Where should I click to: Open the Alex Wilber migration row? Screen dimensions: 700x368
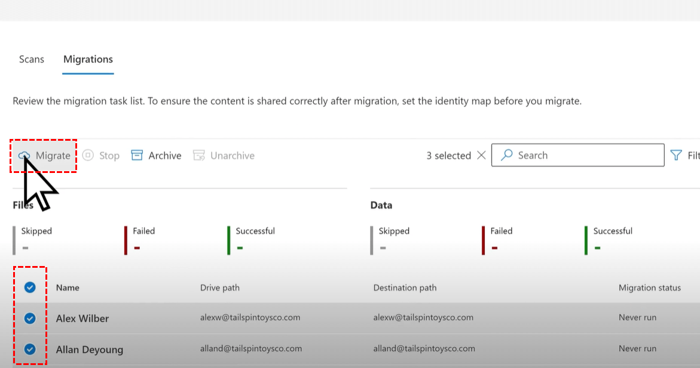pyautogui.click(x=82, y=318)
